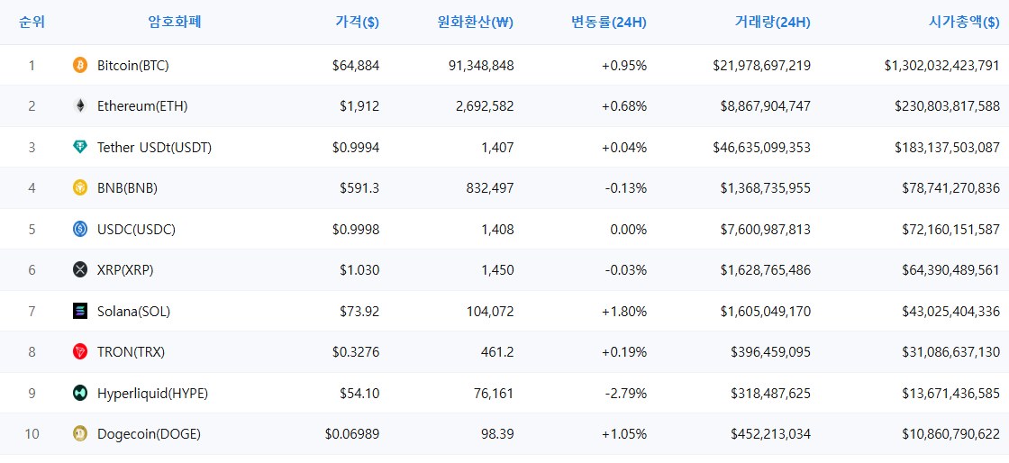The width and height of the screenshot is (1009, 463).
Task: Select Tether volume $46,635,099,353
Action: [762, 147]
